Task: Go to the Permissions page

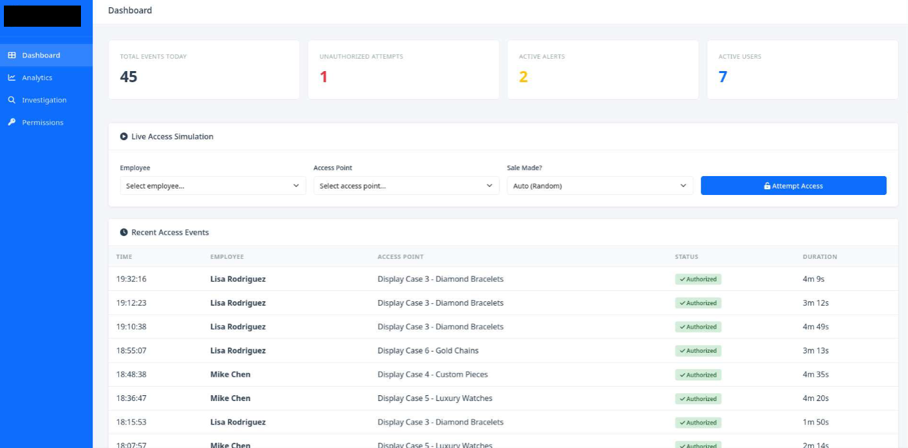Action: [x=46, y=122]
